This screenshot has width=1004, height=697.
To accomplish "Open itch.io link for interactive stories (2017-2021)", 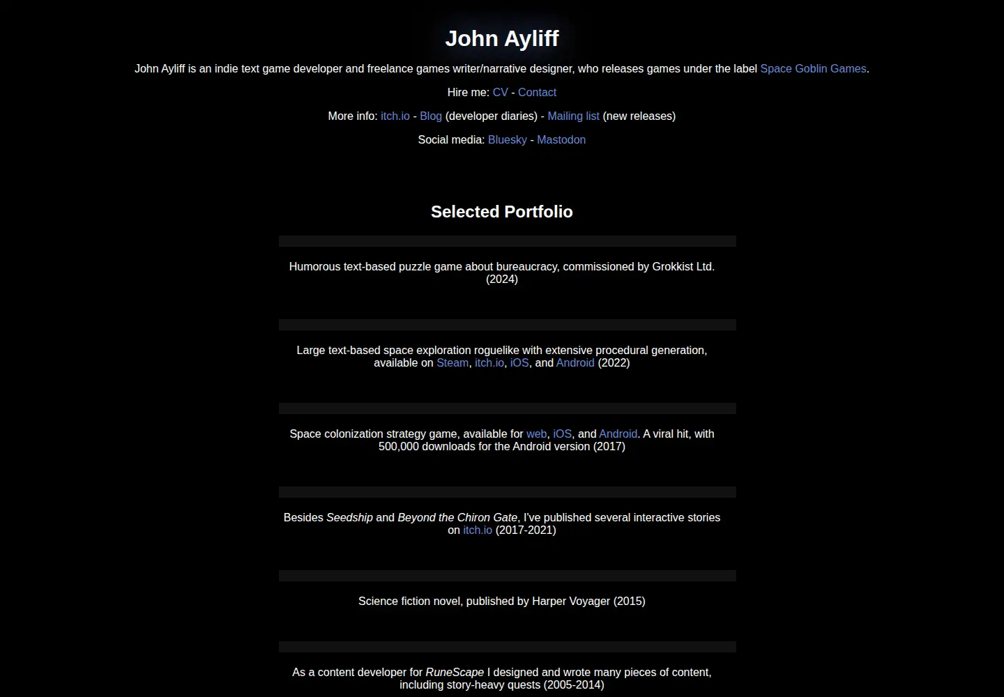I will 478,530.
